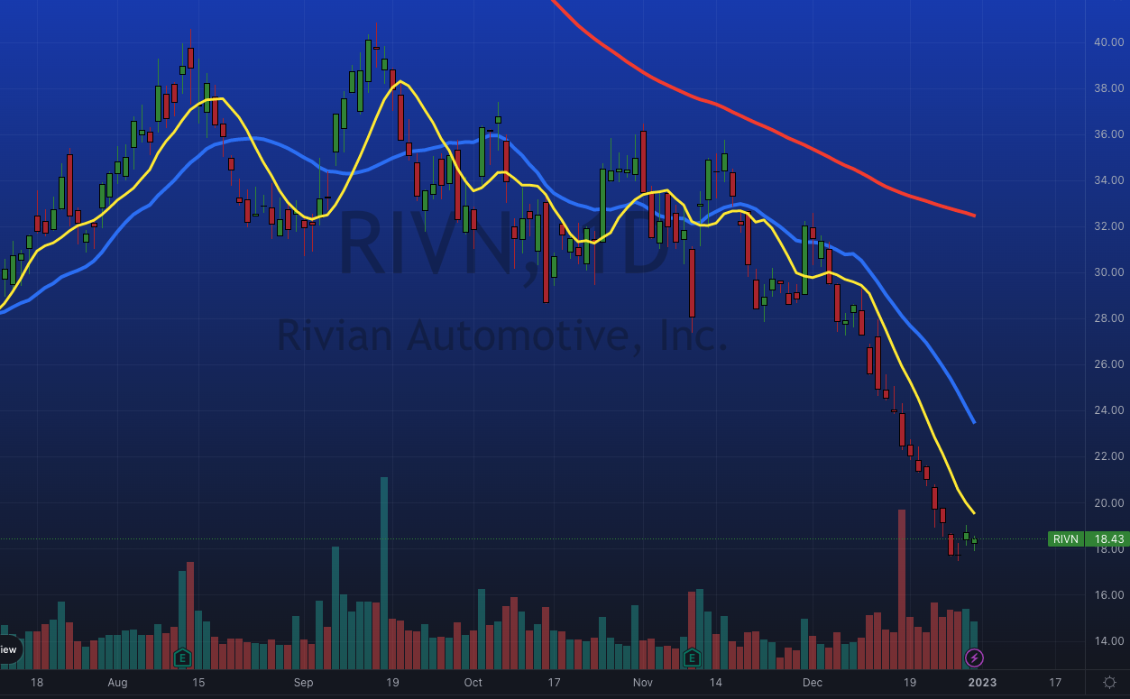Click the 34.00 price axis label

tap(1108, 180)
